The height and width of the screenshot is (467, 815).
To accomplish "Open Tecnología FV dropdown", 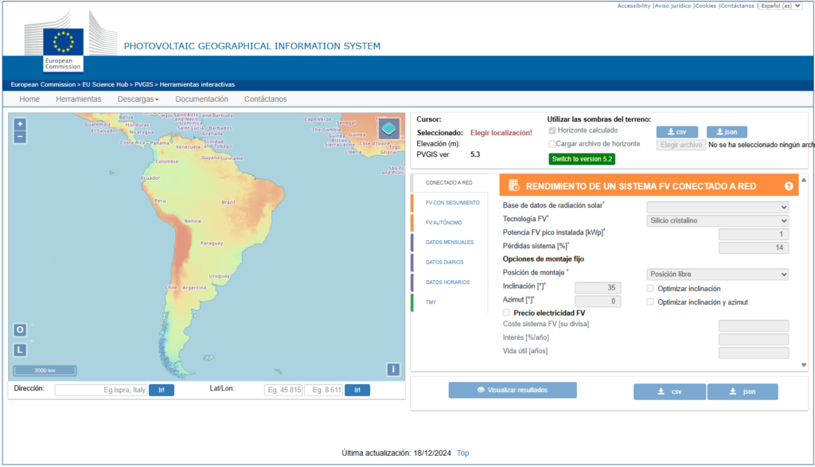I will point(717,221).
